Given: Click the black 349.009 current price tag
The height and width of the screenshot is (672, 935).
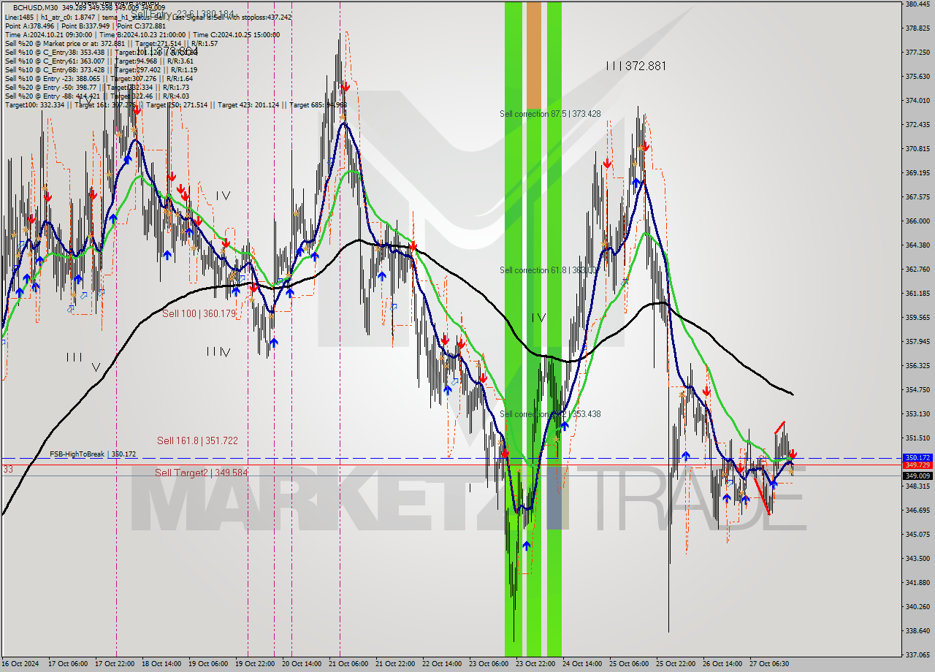Looking at the screenshot, I should [917, 476].
